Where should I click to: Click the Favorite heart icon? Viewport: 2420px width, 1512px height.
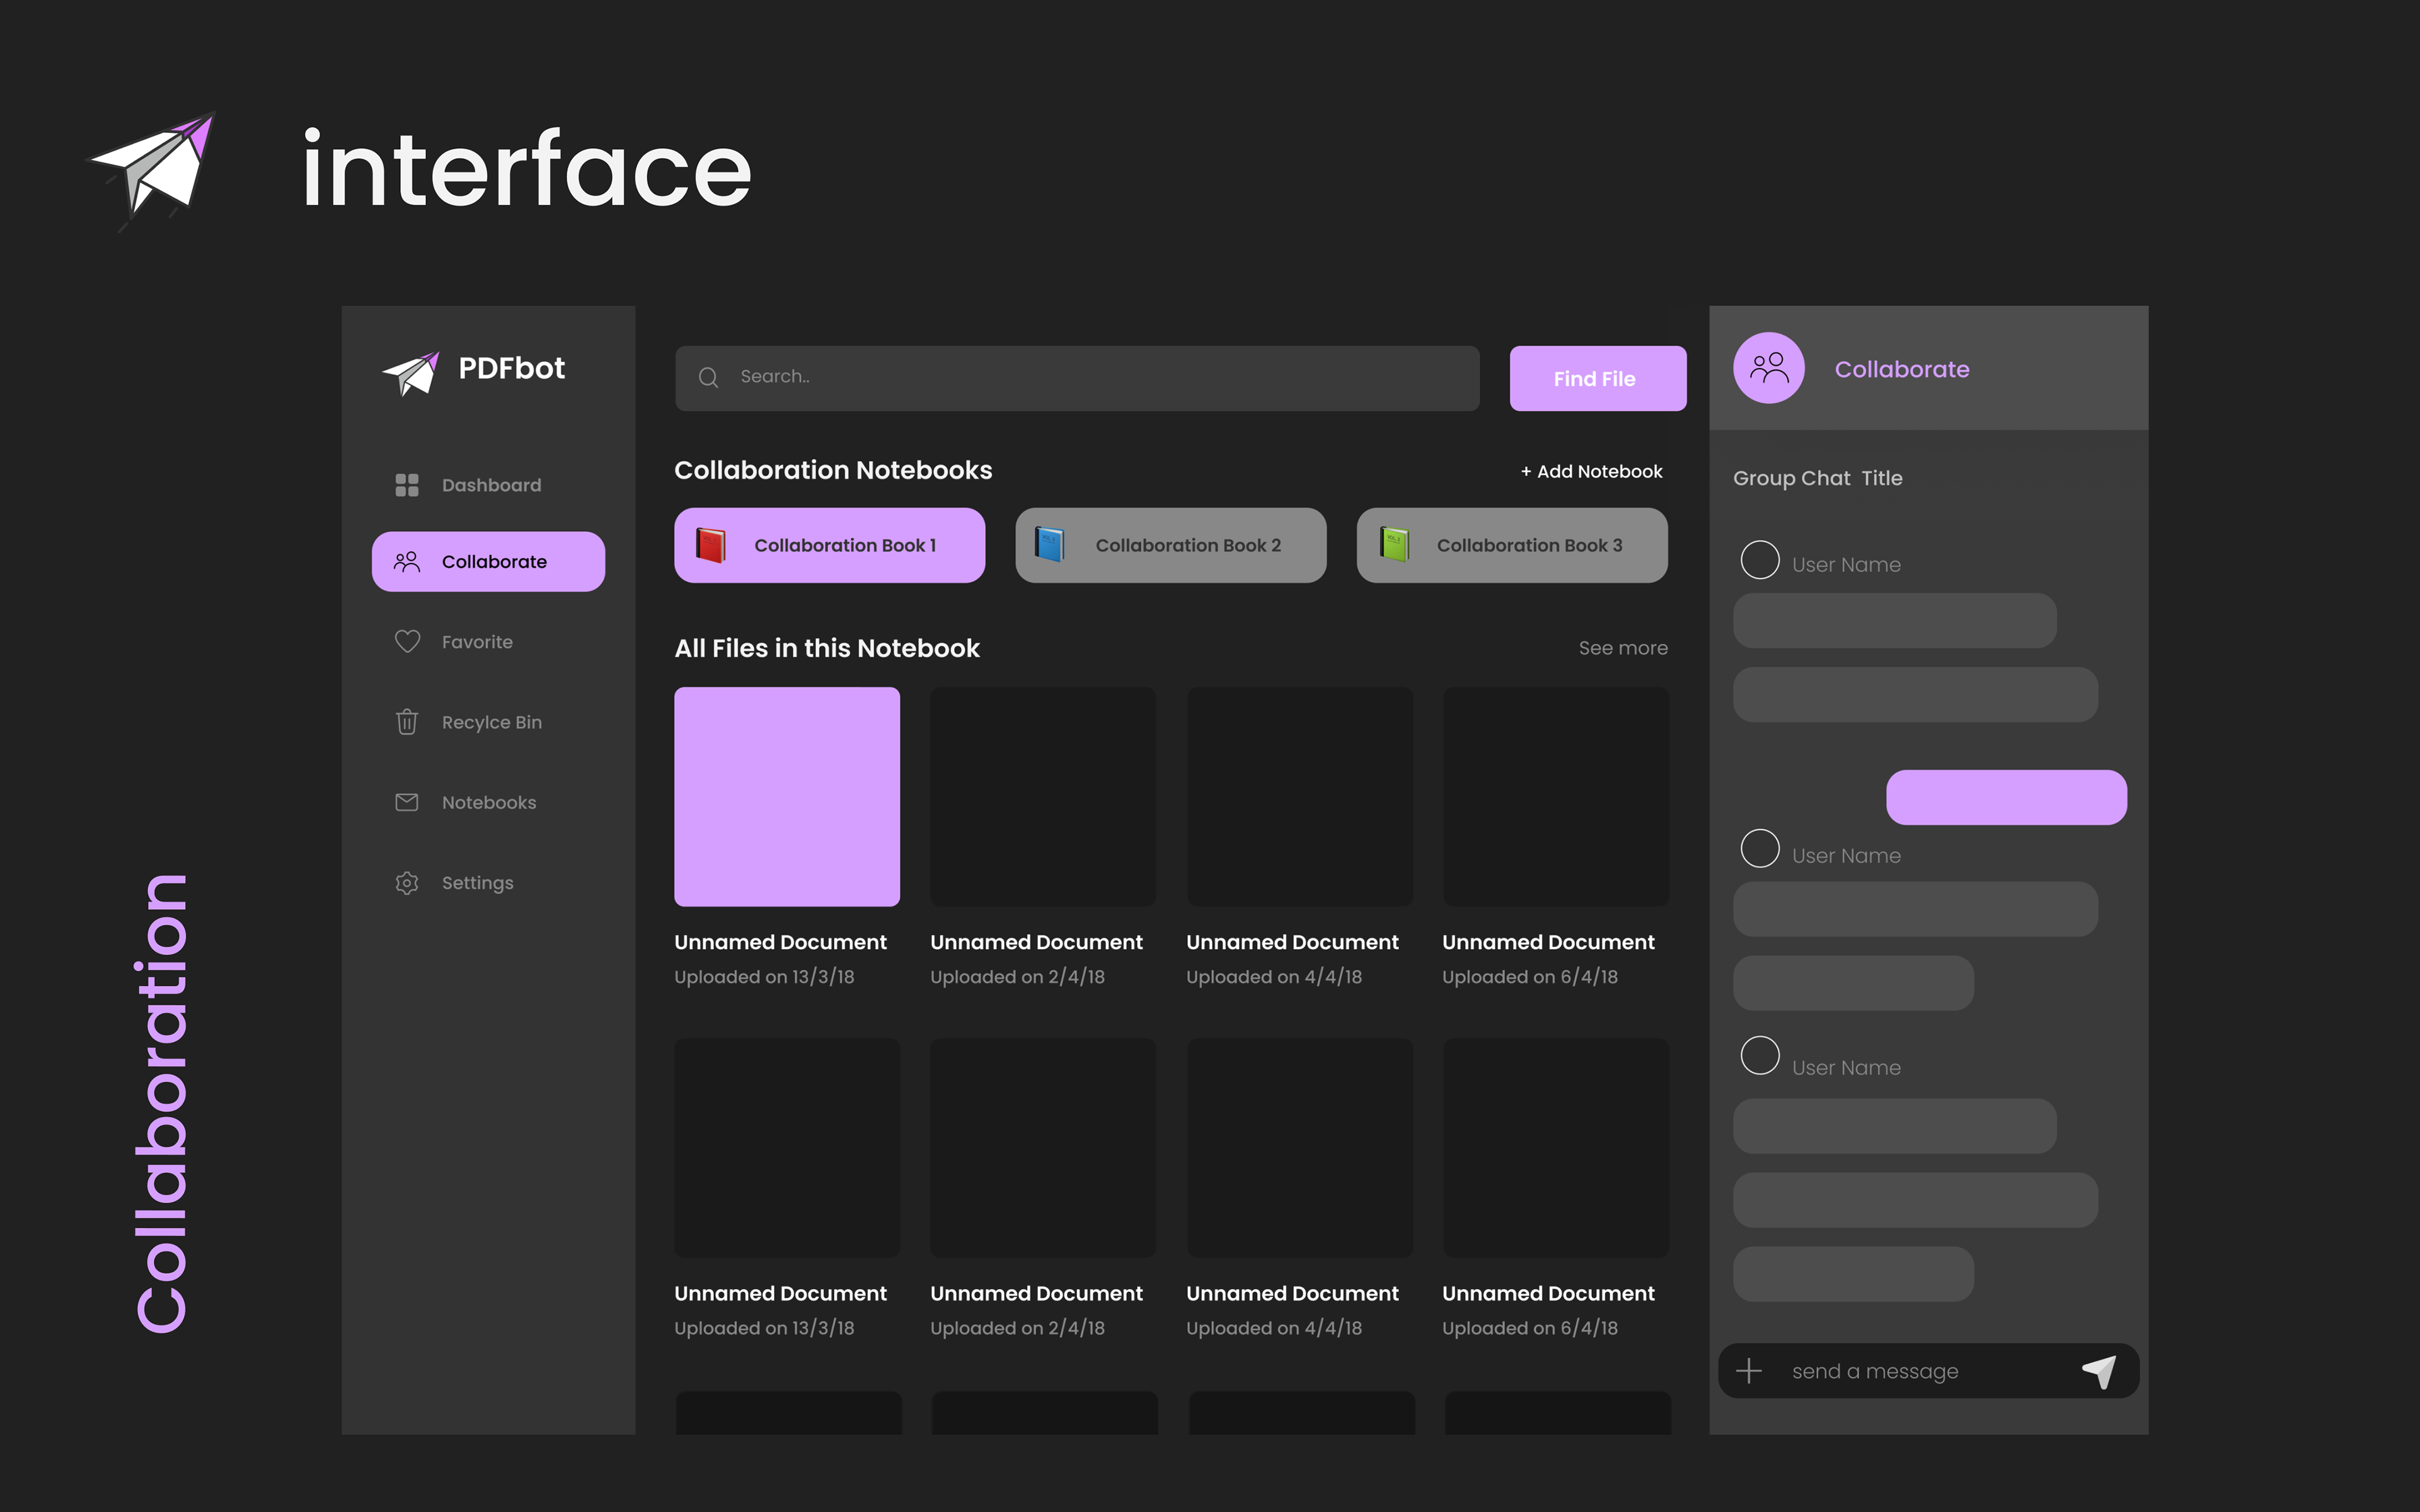407,641
